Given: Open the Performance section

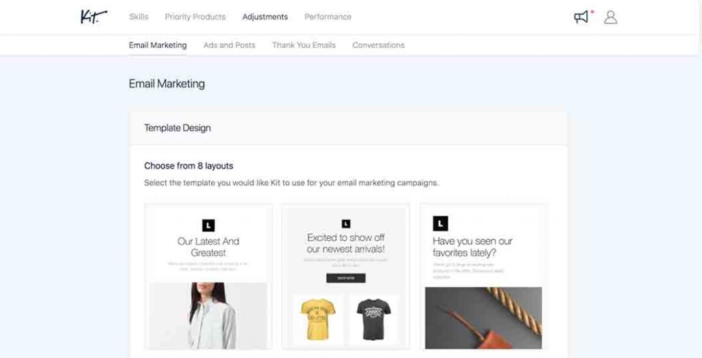Looking at the screenshot, I should [328, 17].
